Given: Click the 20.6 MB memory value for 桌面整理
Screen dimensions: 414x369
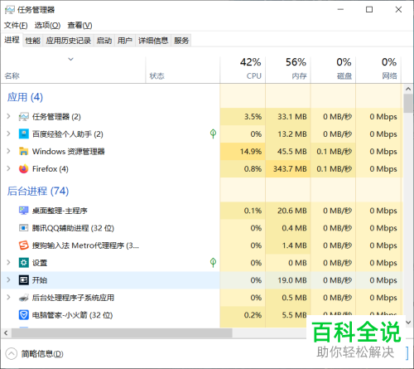Looking at the screenshot, I should 292,211.
